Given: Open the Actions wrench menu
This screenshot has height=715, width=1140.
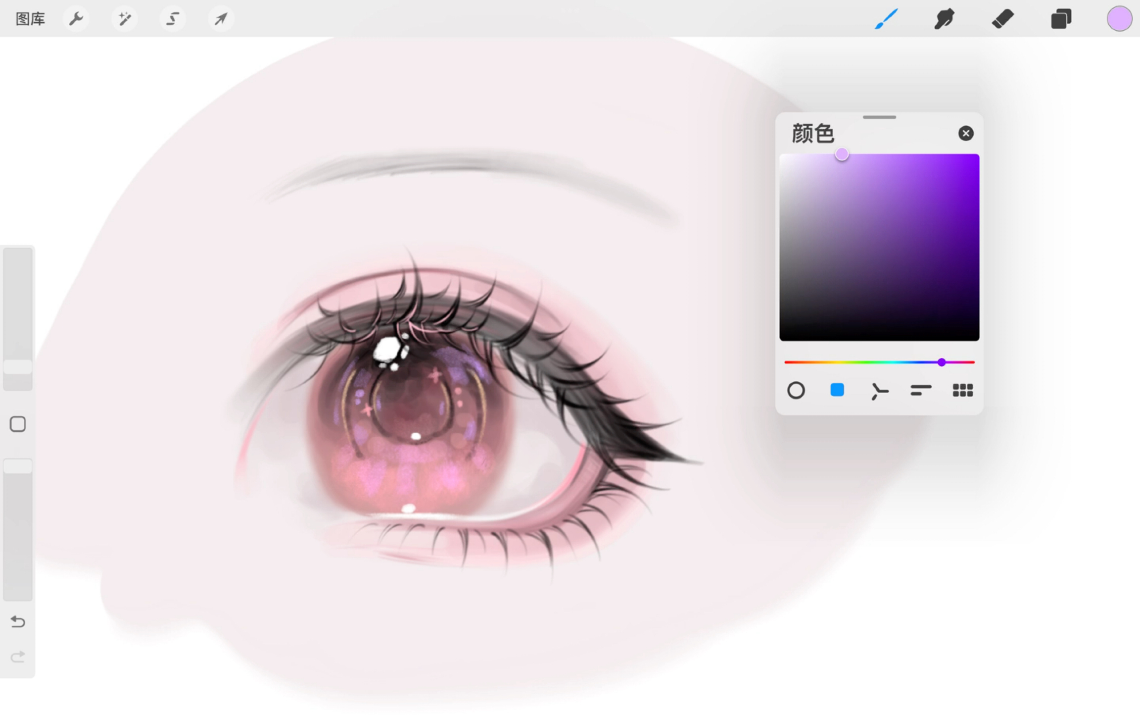Looking at the screenshot, I should pos(76,19).
